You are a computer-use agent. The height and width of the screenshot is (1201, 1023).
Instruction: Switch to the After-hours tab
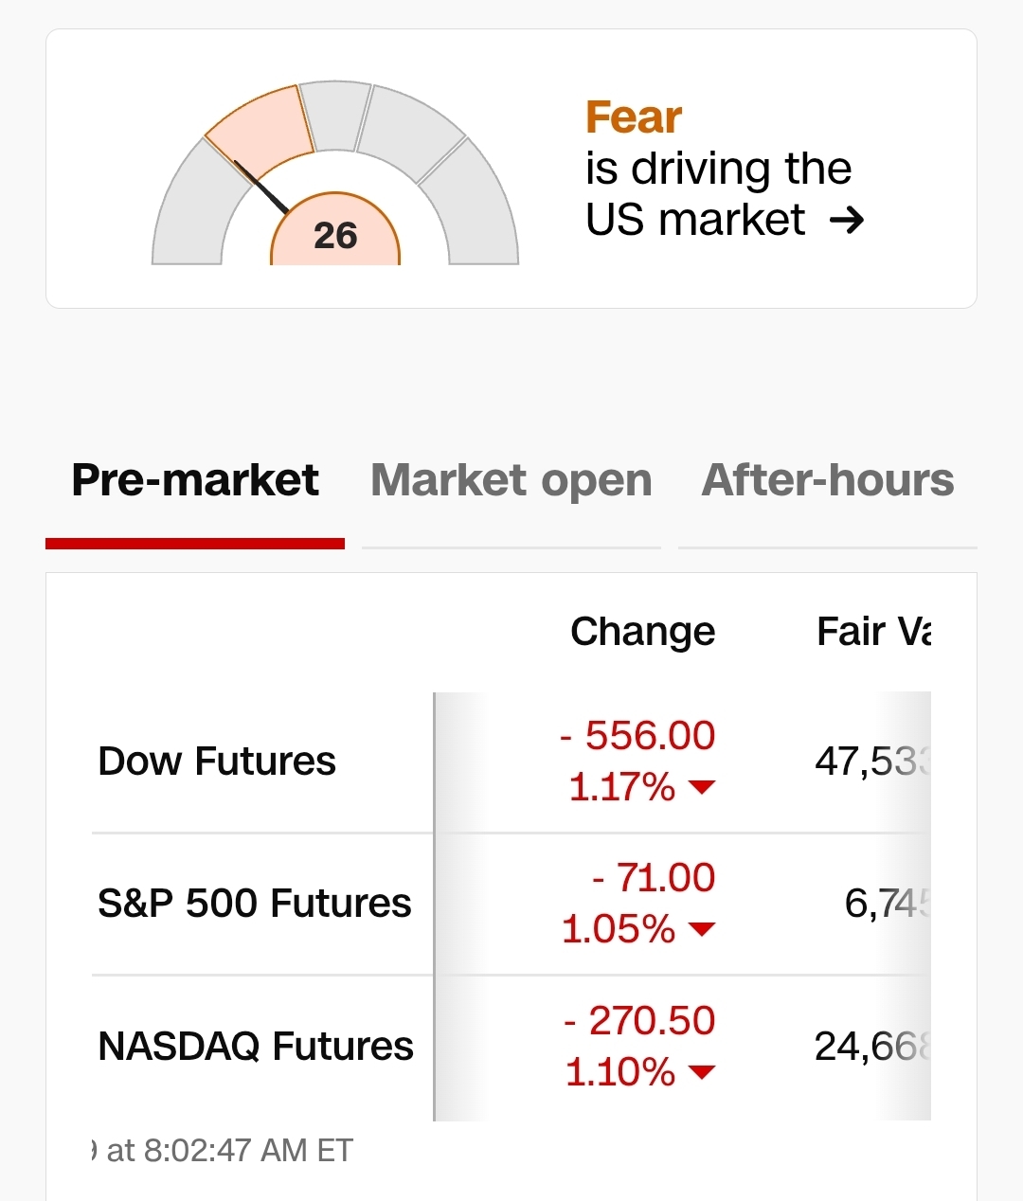[827, 480]
